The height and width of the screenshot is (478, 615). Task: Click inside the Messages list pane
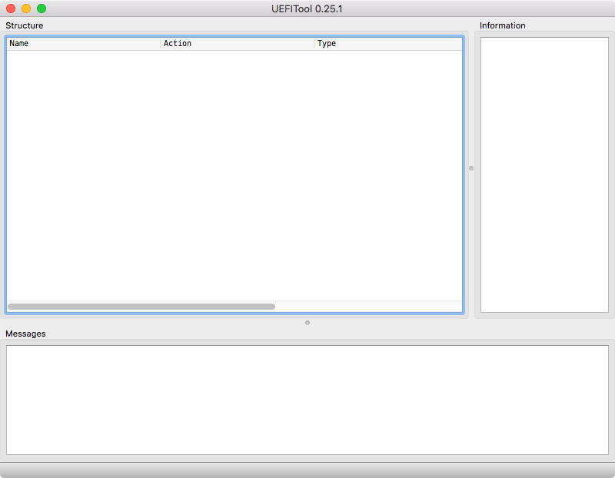[307, 400]
